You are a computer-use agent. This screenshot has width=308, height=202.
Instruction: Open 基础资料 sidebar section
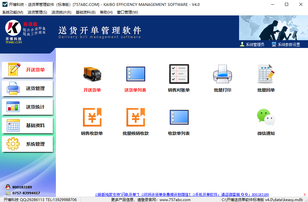[28, 126]
